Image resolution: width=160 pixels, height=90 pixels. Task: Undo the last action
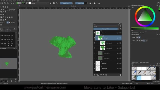(x=11, y=3)
